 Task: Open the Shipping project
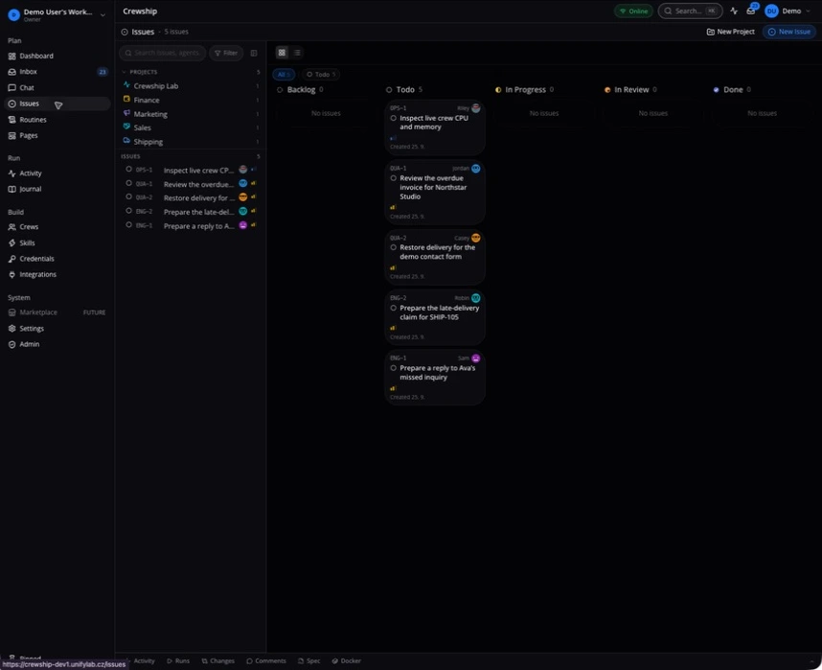click(x=192, y=142)
